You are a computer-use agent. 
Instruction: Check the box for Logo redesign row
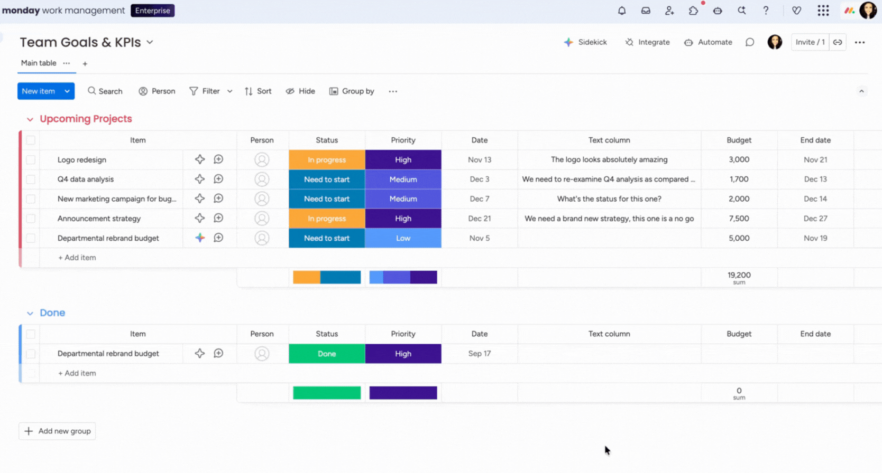(31, 159)
